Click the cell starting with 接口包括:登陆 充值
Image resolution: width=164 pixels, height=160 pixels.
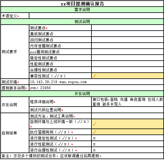pos(127,101)
